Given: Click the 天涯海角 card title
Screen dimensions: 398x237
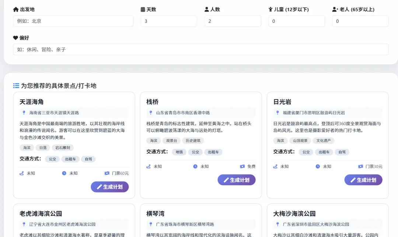Looking at the screenshot, I should 31,102.
